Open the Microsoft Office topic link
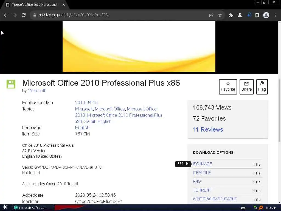 [x=110, y=109]
